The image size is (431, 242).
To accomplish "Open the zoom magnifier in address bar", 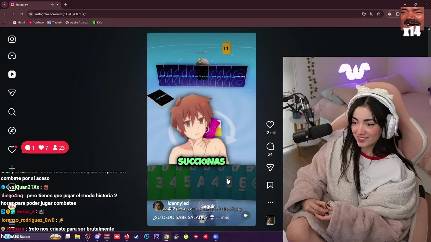I will coord(371,14).
